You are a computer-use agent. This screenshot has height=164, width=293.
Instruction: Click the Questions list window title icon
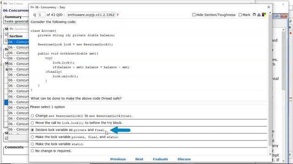[x=11, y=29]
